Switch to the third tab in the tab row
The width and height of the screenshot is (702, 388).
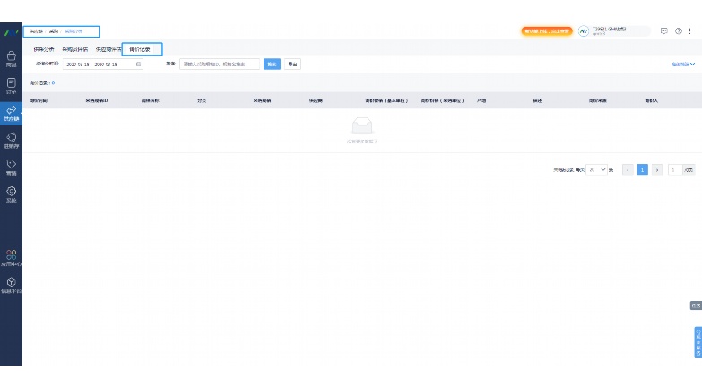point(108,49)
